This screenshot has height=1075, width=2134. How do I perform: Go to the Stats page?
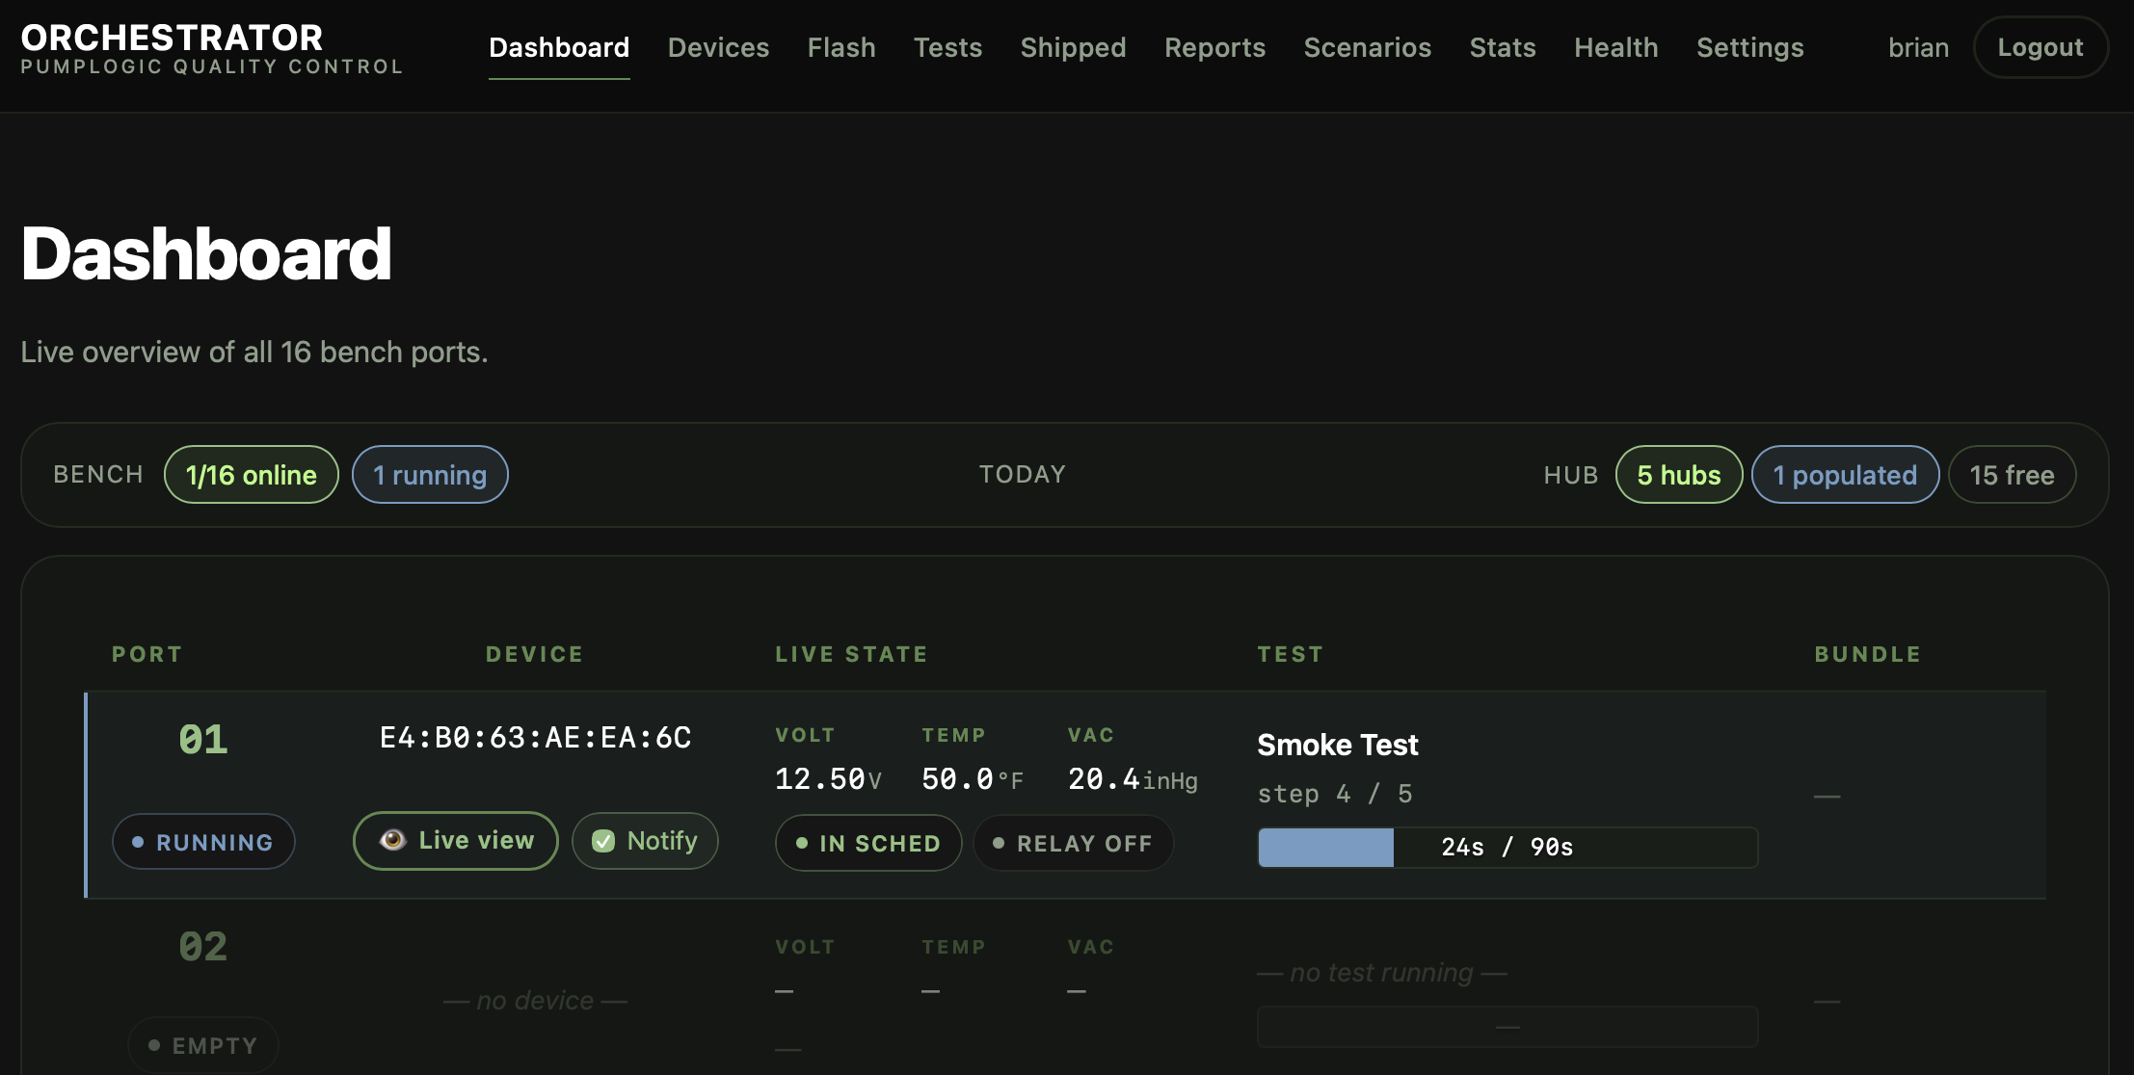(1503, 47)
